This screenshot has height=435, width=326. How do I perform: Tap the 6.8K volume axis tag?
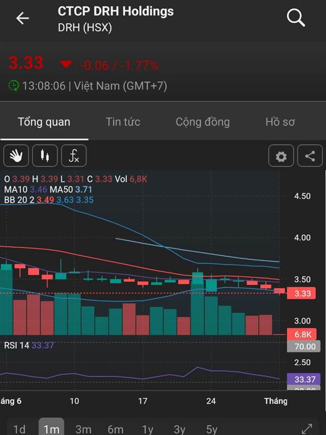point(301,334)
